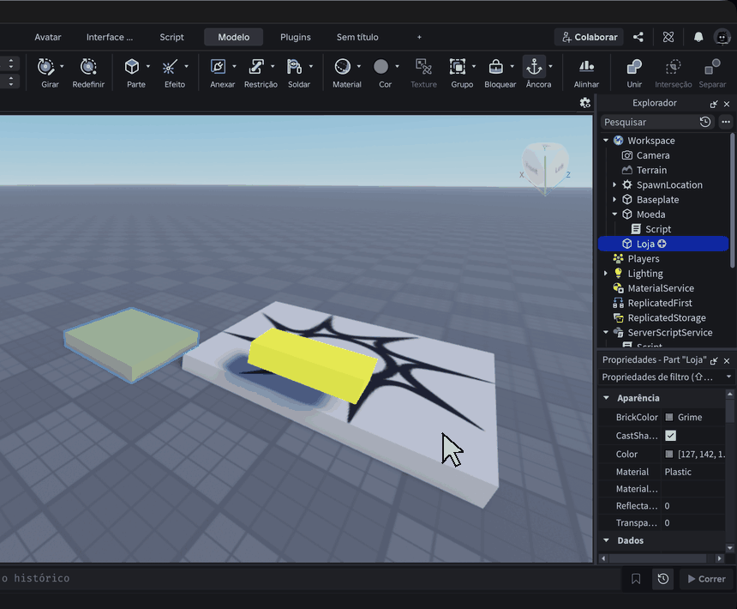Click the Redefinir tool icon
The height and width of the screenshot is (609, 737).
tap(88, 67)
